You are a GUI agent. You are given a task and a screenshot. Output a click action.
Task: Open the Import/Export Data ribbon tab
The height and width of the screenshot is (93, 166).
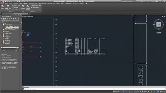point(33,3)
